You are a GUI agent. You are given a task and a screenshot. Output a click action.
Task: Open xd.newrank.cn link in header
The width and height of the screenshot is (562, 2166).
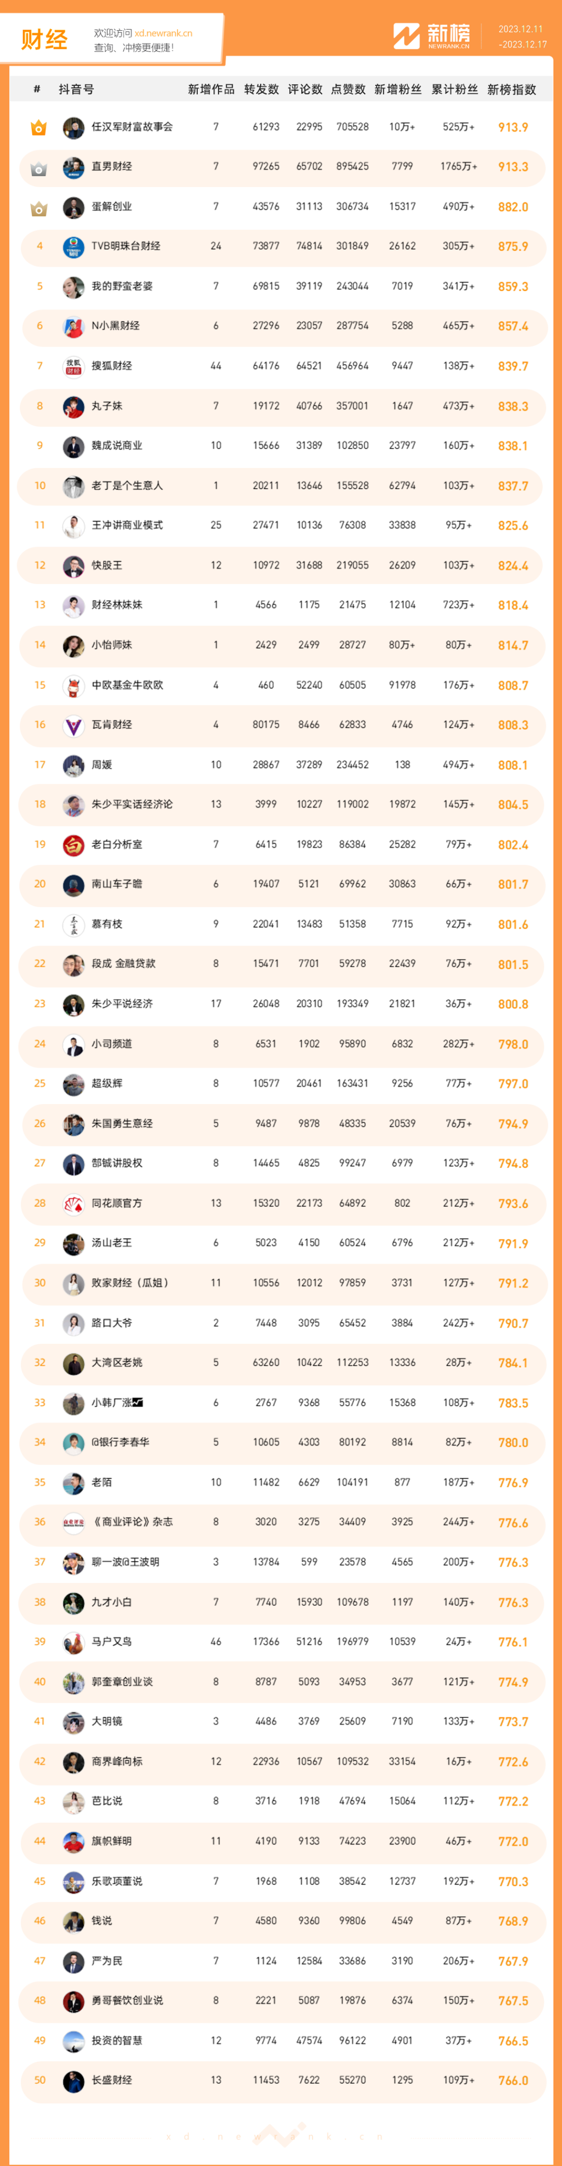pos(163,33)
